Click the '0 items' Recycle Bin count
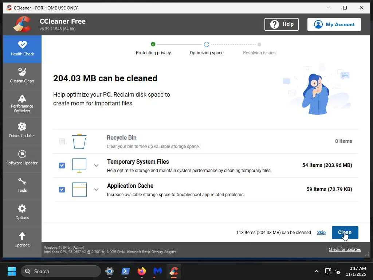The width and height of the screenshot is (373, 280). [343, 141]
